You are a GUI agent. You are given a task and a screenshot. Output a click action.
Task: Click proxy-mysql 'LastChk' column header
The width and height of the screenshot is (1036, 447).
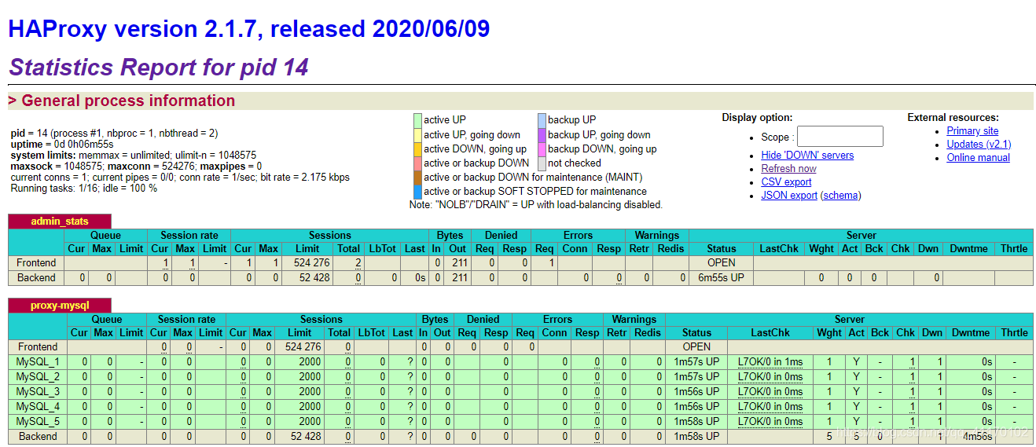[770, 332]
